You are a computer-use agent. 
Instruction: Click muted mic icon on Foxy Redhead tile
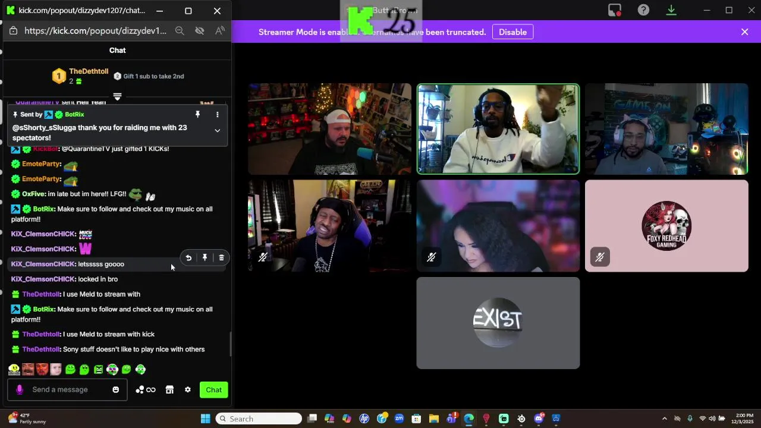tap(599, 257)
